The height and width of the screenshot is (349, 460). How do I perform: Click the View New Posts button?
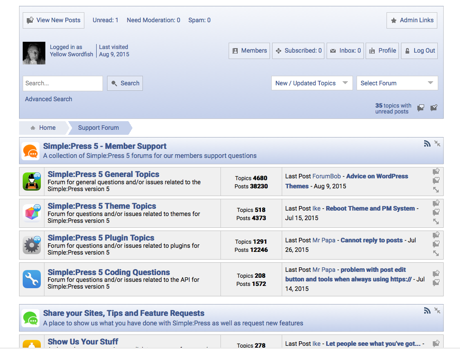pos(54,20)
